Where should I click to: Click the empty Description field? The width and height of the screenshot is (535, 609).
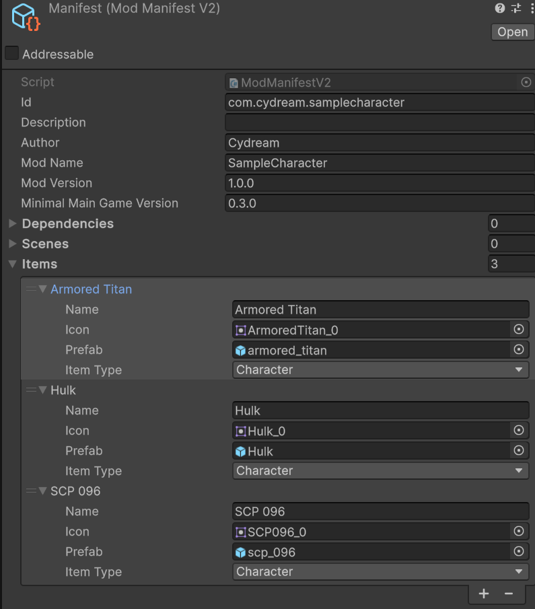380,122
